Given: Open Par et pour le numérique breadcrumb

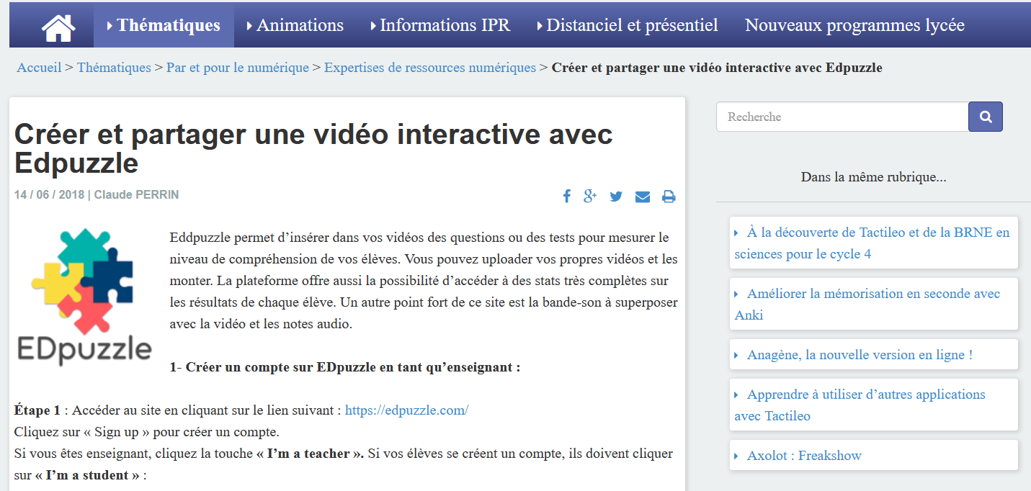Looking at the screenshot, I should [x=237, y=68].
